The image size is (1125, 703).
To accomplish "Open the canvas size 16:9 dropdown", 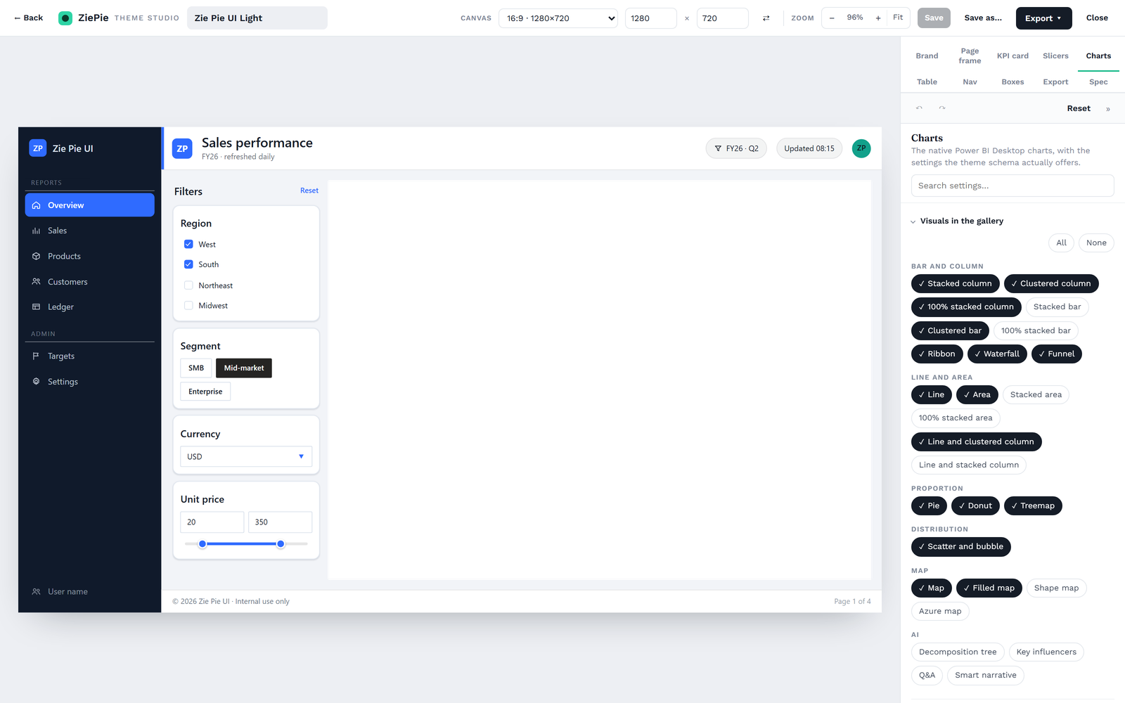I will (558, 18).
